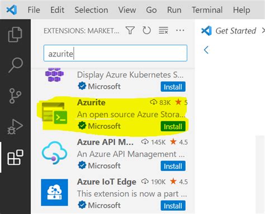This screenshot has width=265, height=214.
Task: Filter extensions with the funnel icon
Action: pyautogui.click(x=130, y=30)
